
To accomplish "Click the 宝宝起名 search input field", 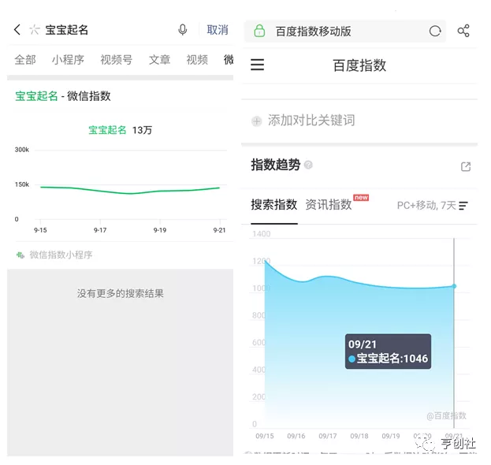I will pos(67,30).
